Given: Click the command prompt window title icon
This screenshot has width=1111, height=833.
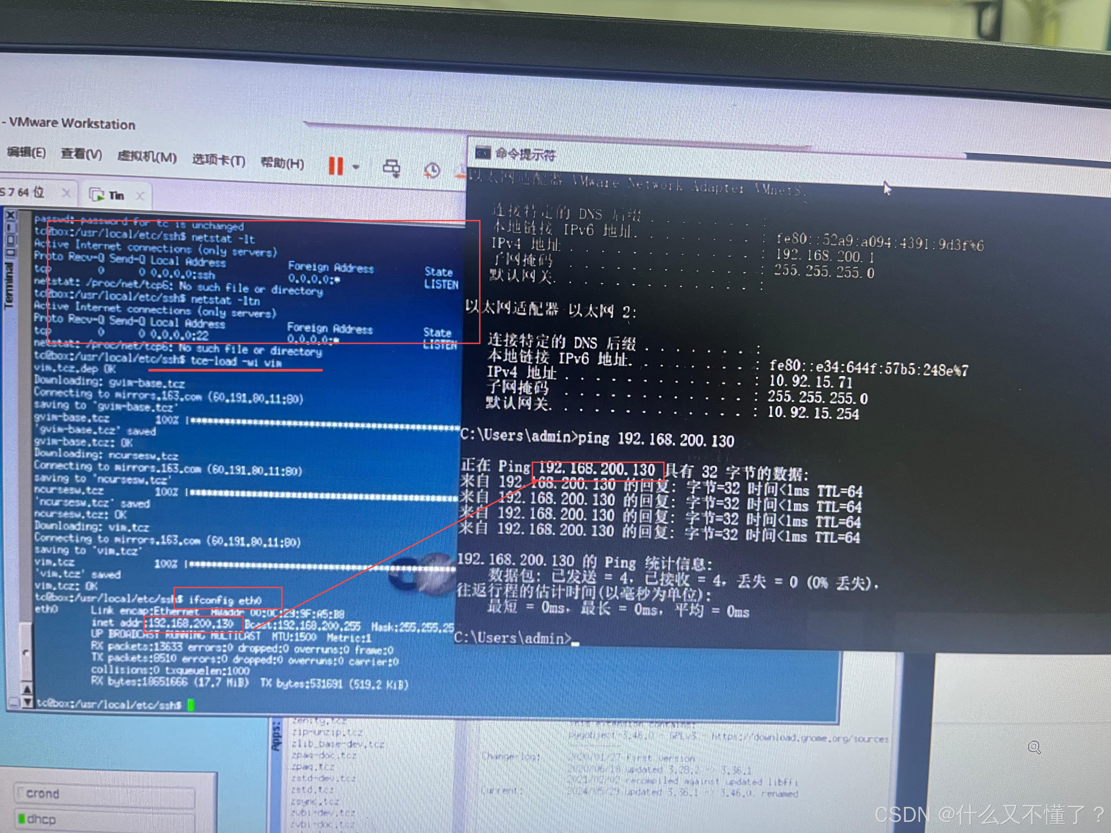Looking at the screenshot, I should 483,153.
